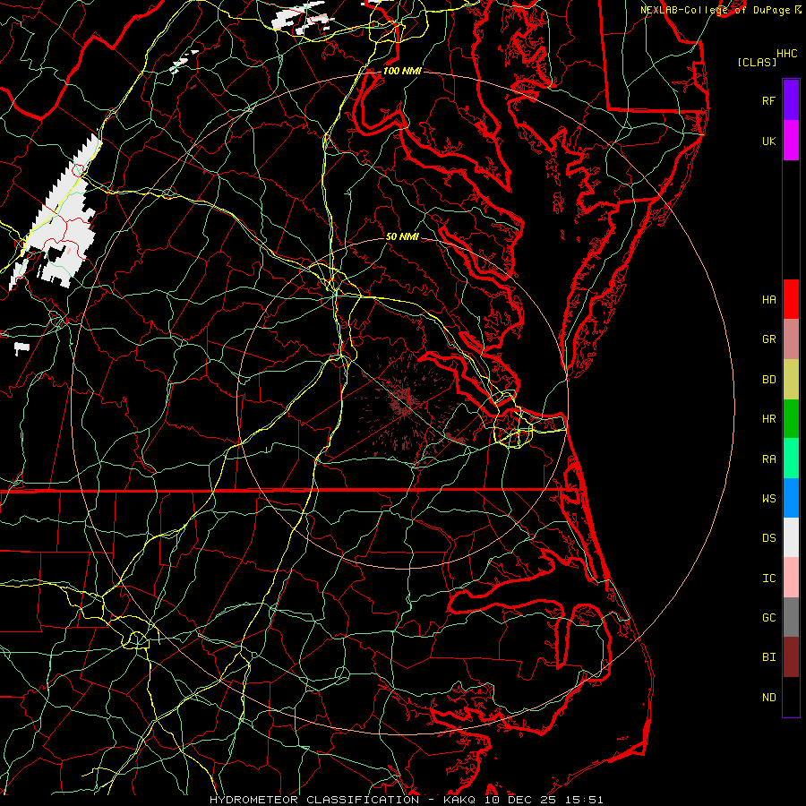Click the IC pink legend swatch
Screen dimensions: 806x806
(791, 578)
